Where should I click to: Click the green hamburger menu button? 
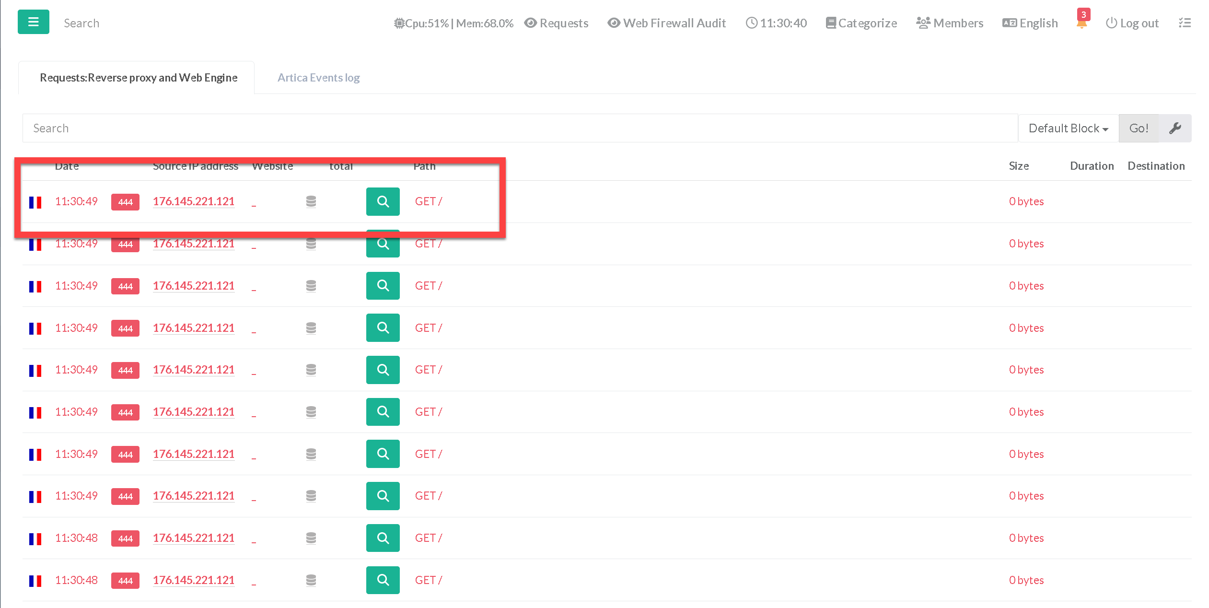pos(33,22)
